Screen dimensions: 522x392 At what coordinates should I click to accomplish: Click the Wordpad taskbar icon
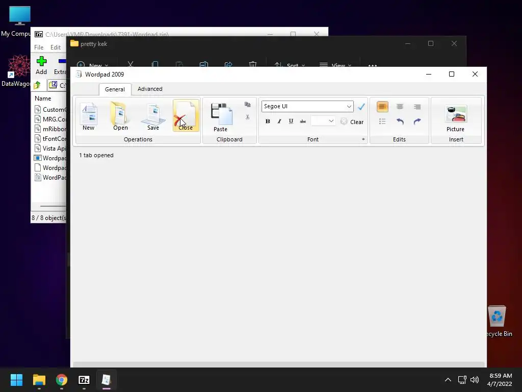107,380
